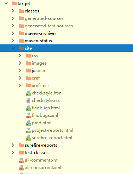Click the site folder icon

[21, 48]
